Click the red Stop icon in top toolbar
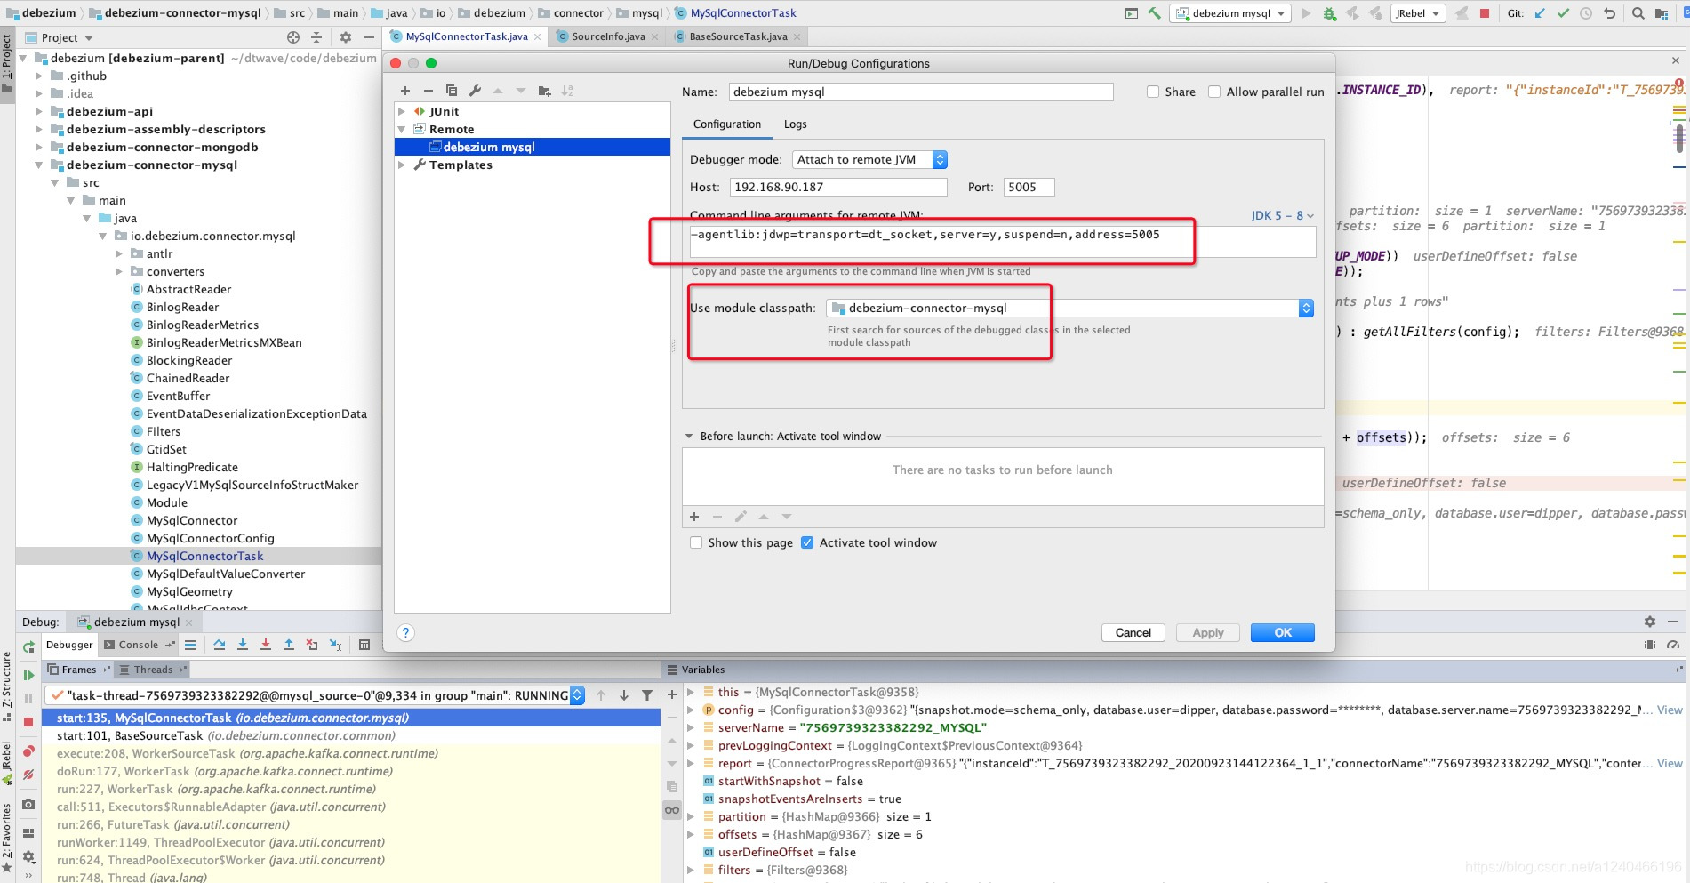The width and height of the screenshot is (1690, 883). (1484, 13)
